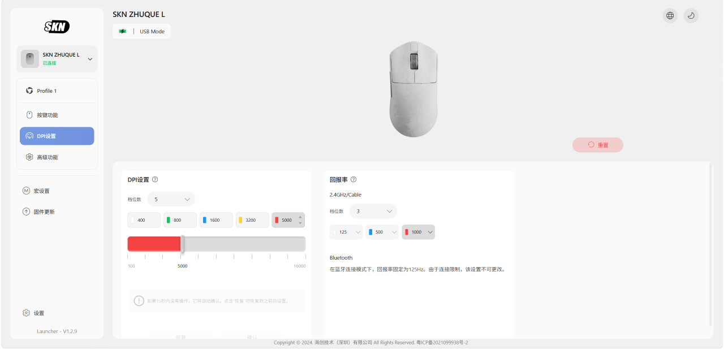Open the settings gear at sidebar bottom
Image resolution: width=724 pixels, height=349 pixels.
26,313
